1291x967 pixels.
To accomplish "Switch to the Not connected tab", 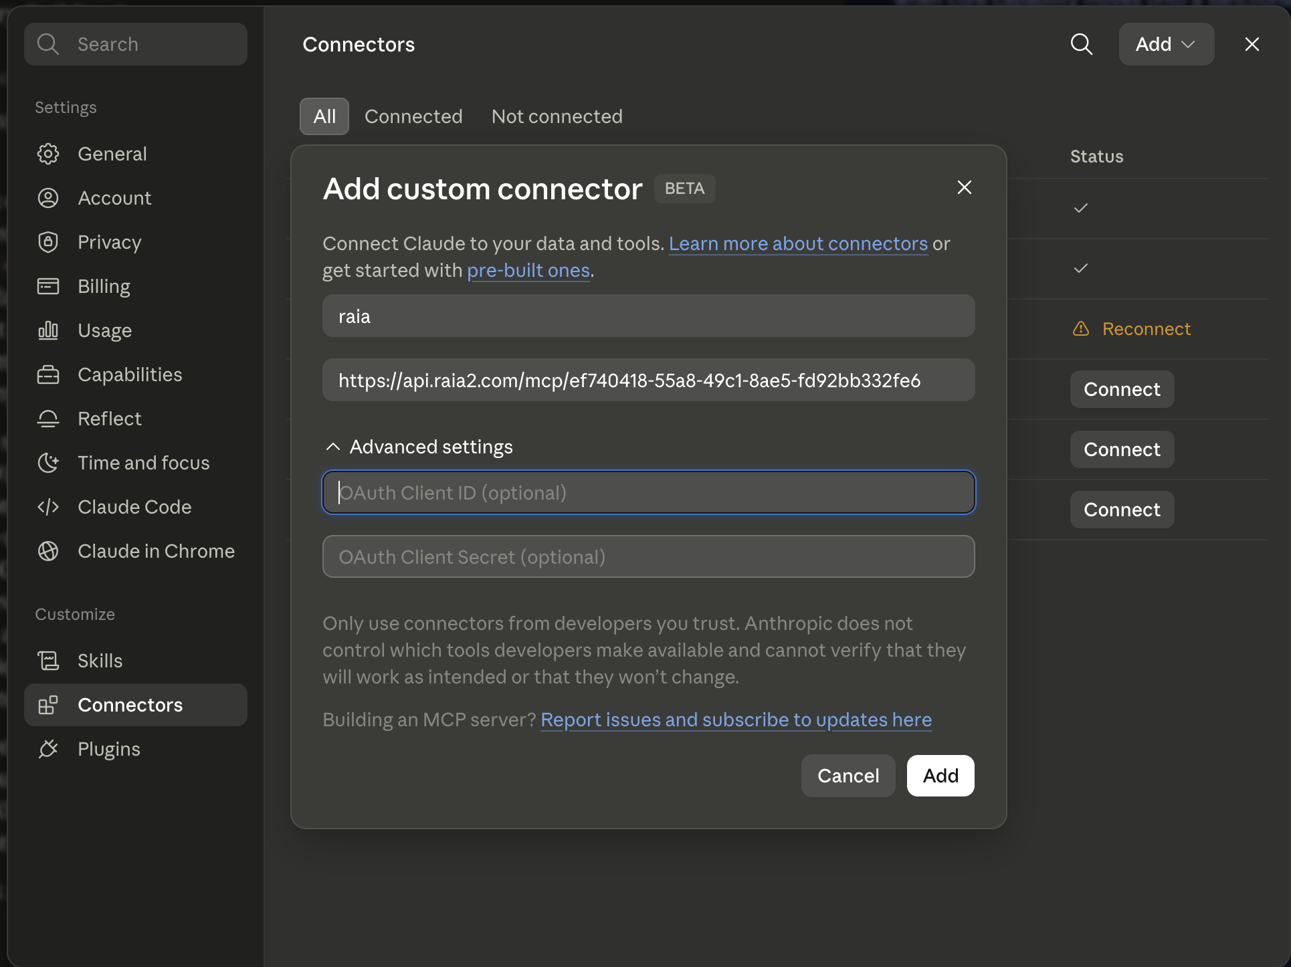I will pos(557,116).
